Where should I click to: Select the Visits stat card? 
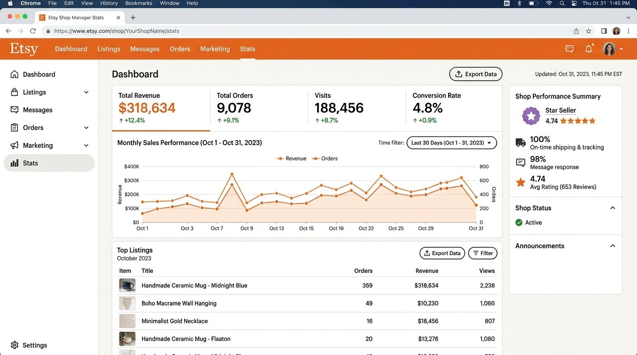coord(357,108)
